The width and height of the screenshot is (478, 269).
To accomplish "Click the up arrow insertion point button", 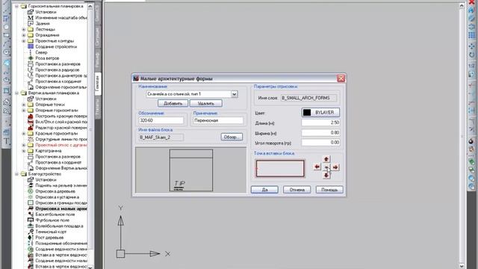I will [326, 159].
